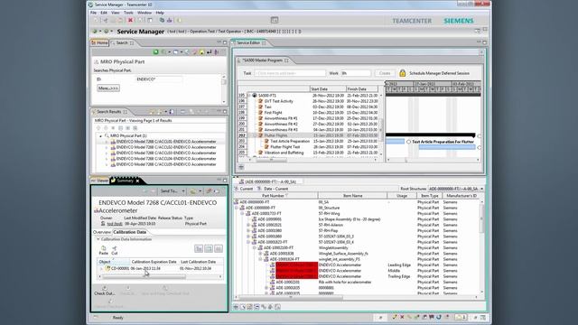Open the Edit menu
The image size is (578, 325).
click(104, 13)
